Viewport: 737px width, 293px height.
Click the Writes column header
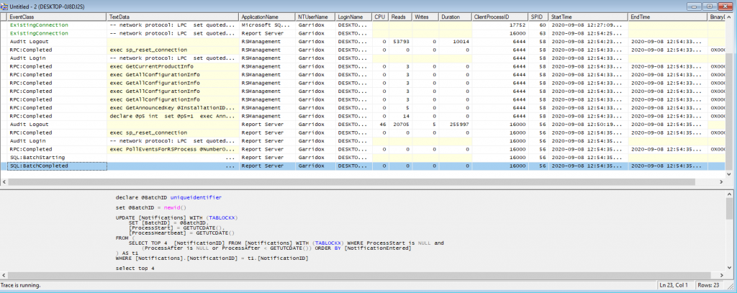coord(426,17)
